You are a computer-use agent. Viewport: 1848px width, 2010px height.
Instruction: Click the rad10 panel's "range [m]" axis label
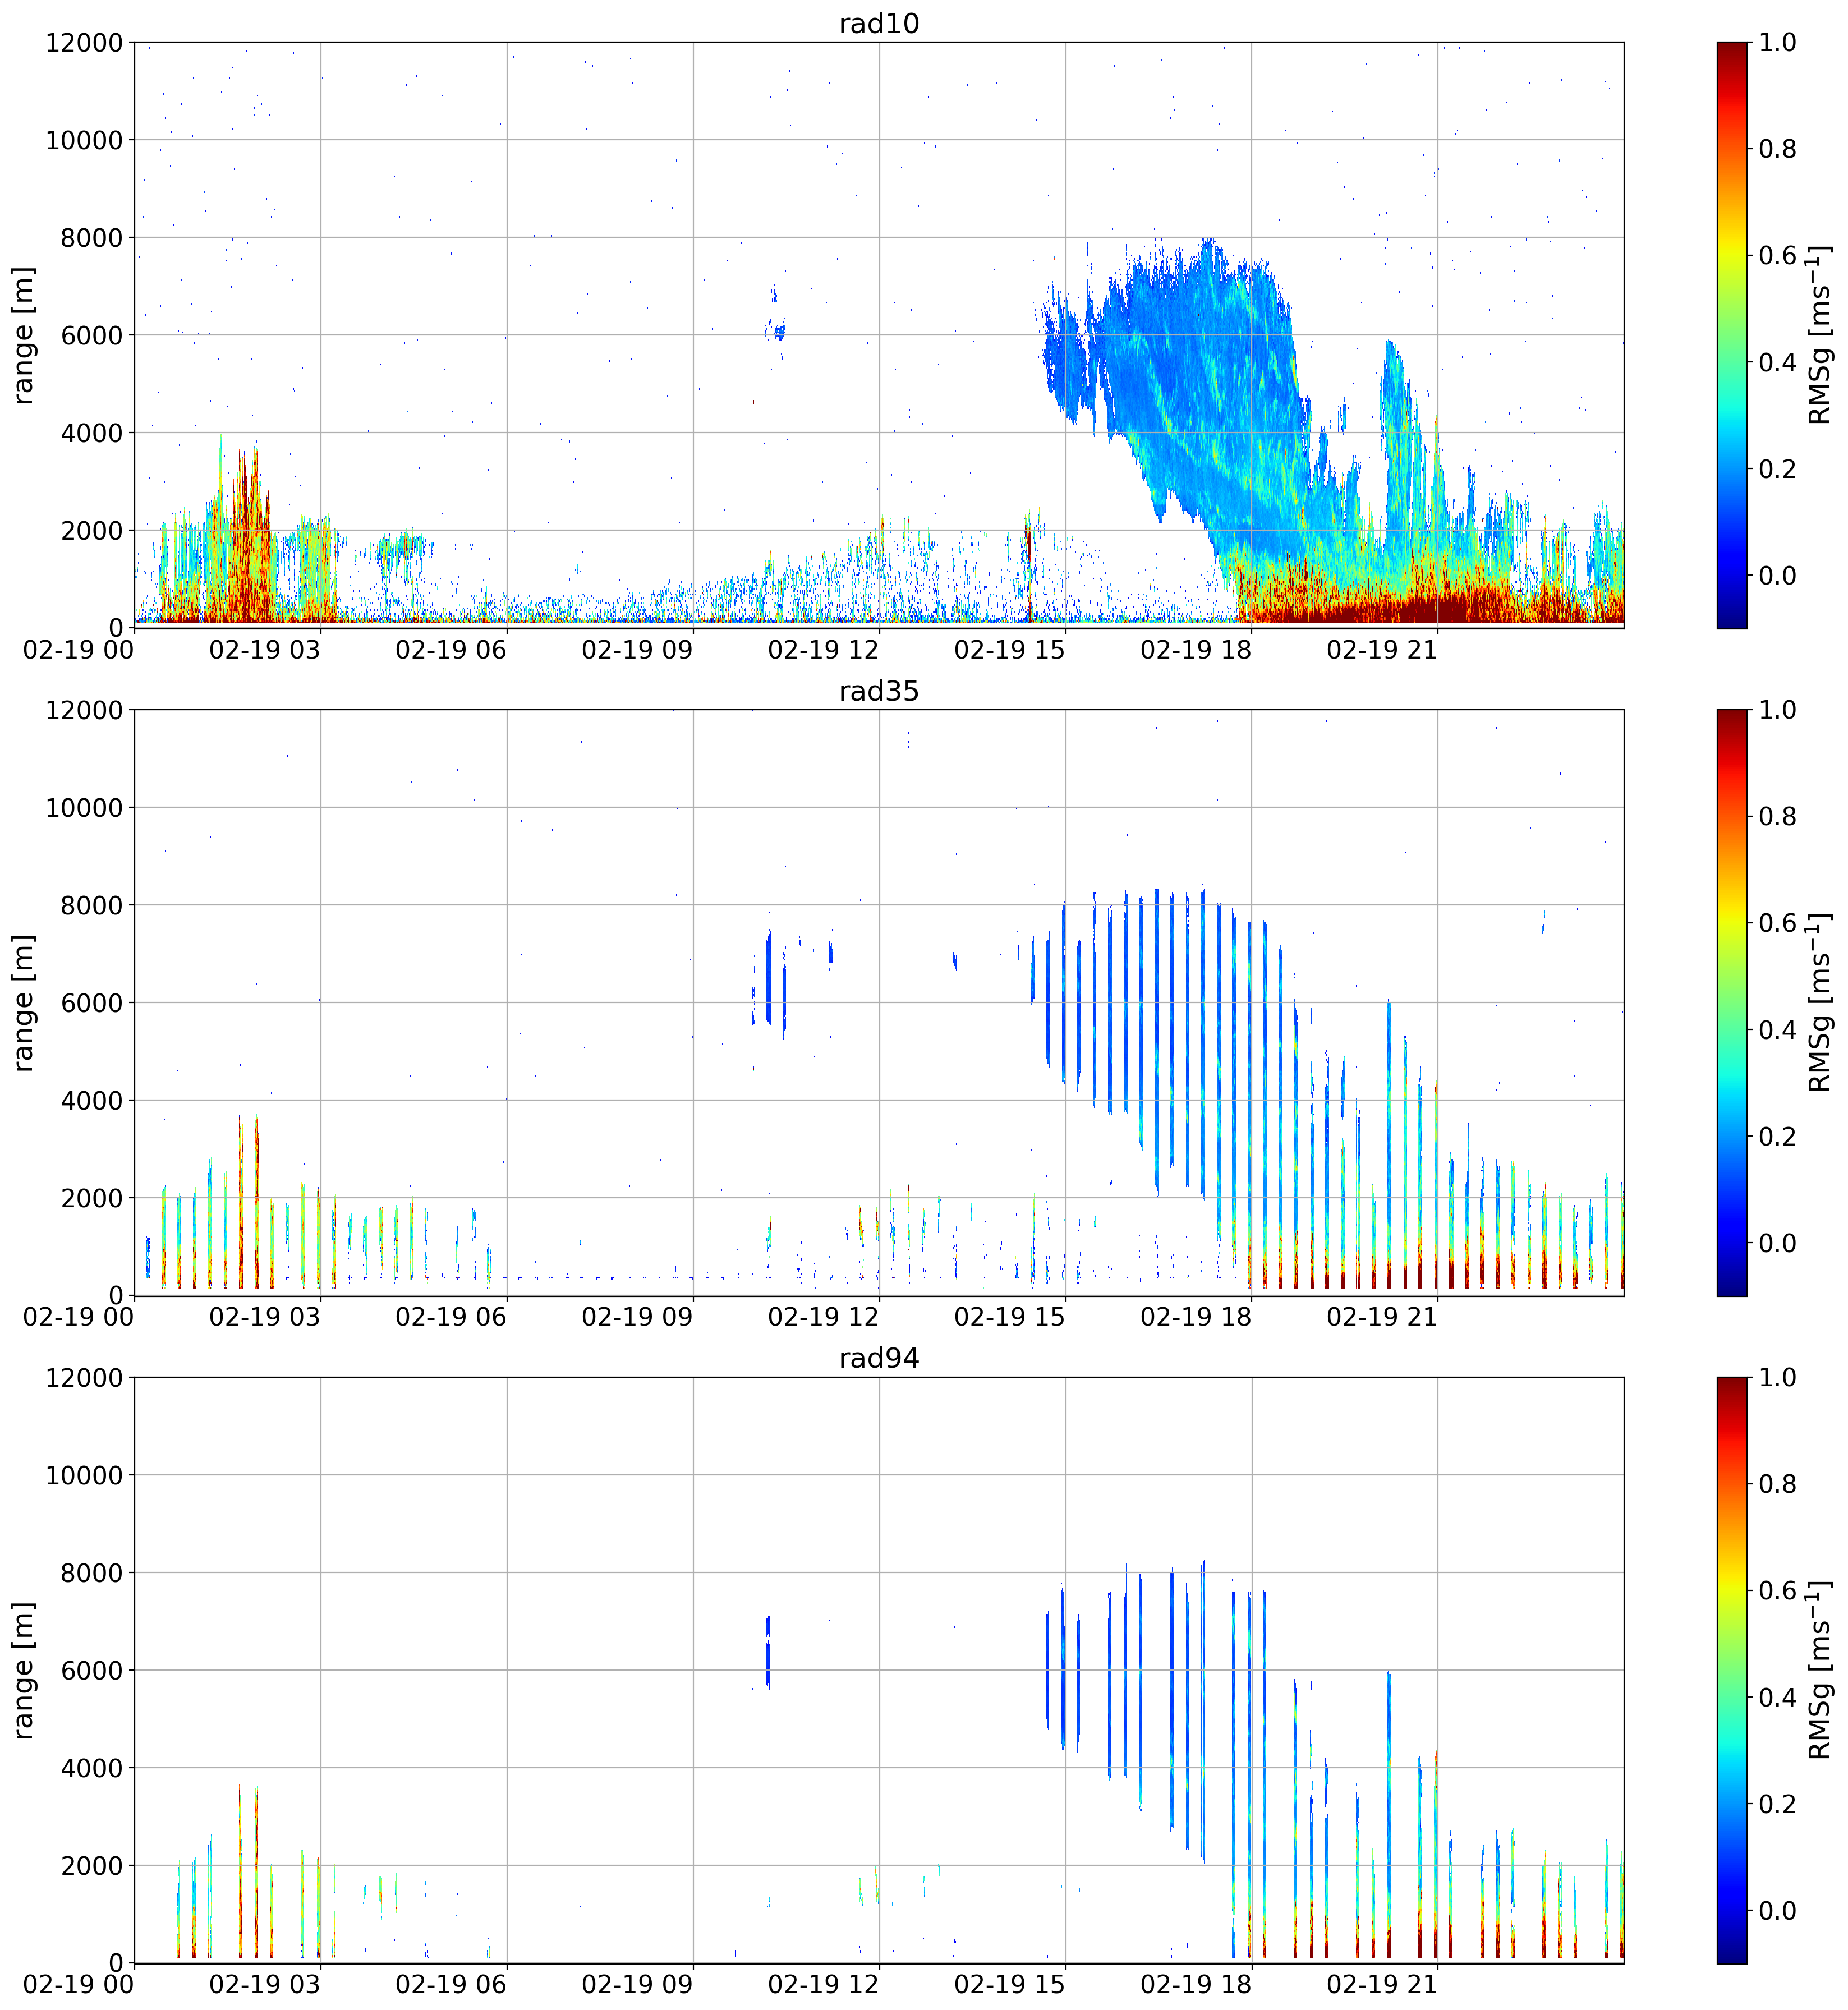click(x=23, y=335)
